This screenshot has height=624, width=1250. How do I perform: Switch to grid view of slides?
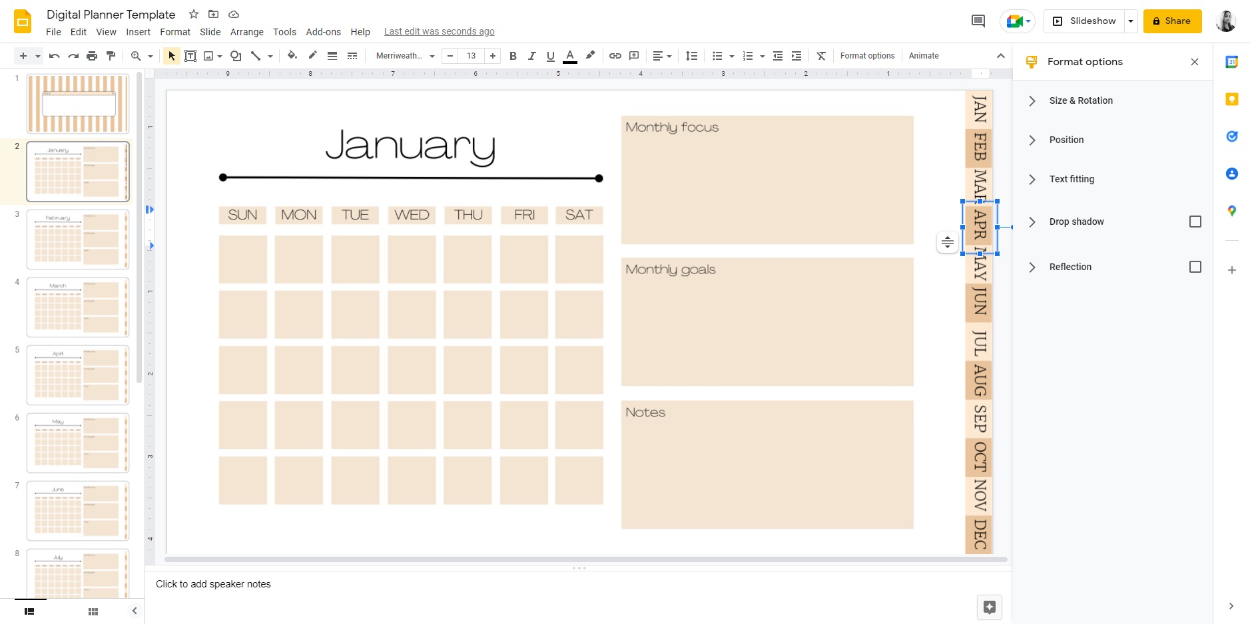[x=93, y=611]
